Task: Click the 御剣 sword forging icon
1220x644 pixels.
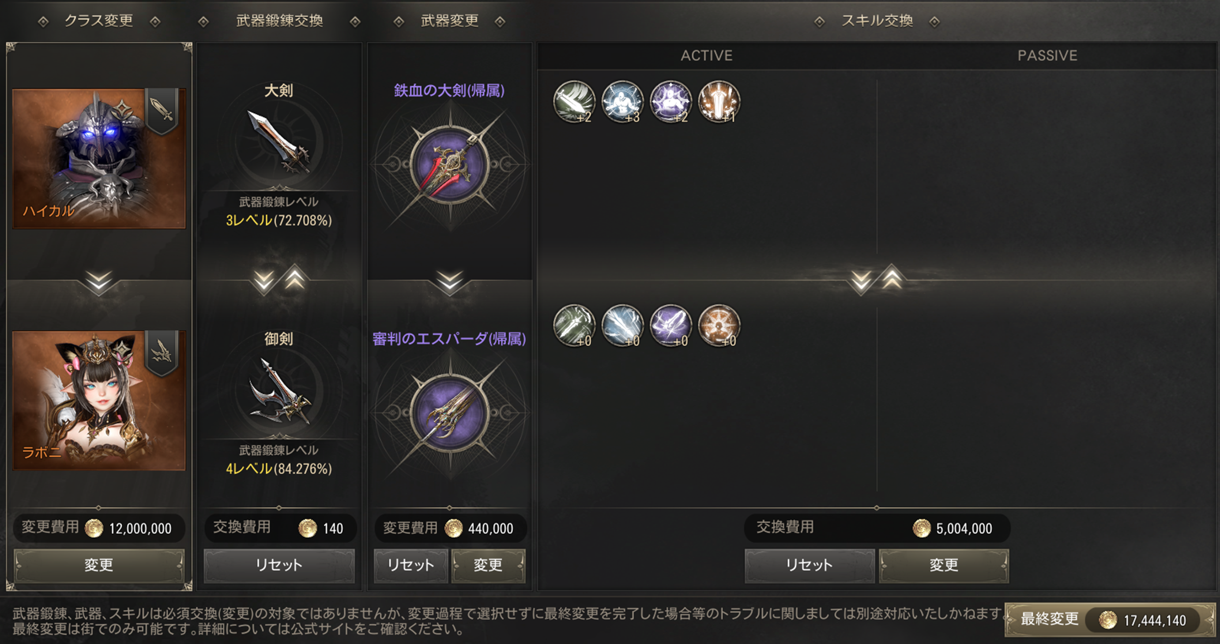Action: point(279,391)
